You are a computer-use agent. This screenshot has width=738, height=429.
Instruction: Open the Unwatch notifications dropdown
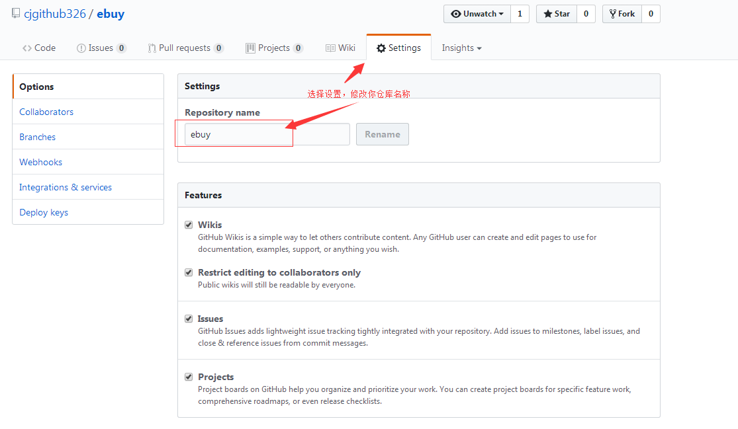pos(477,14)
